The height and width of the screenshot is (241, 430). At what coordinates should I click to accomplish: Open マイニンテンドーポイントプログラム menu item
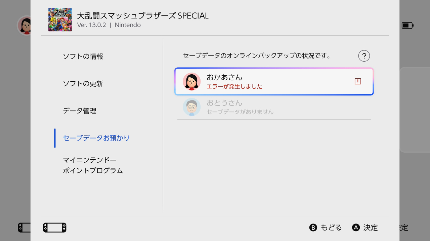(x=93, y=165)
